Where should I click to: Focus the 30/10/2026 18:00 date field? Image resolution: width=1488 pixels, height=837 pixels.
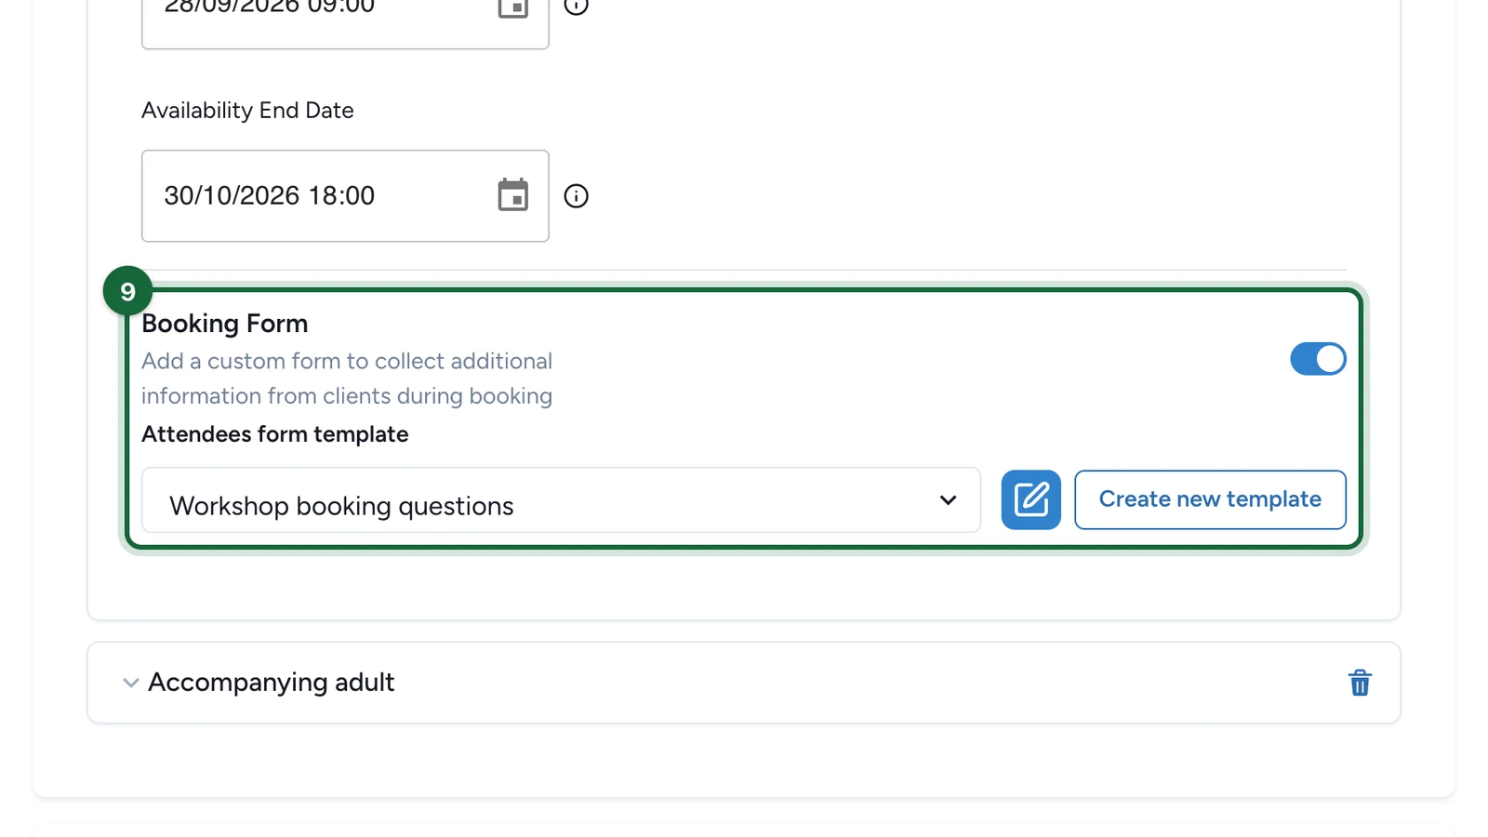(x=345, y=196)
